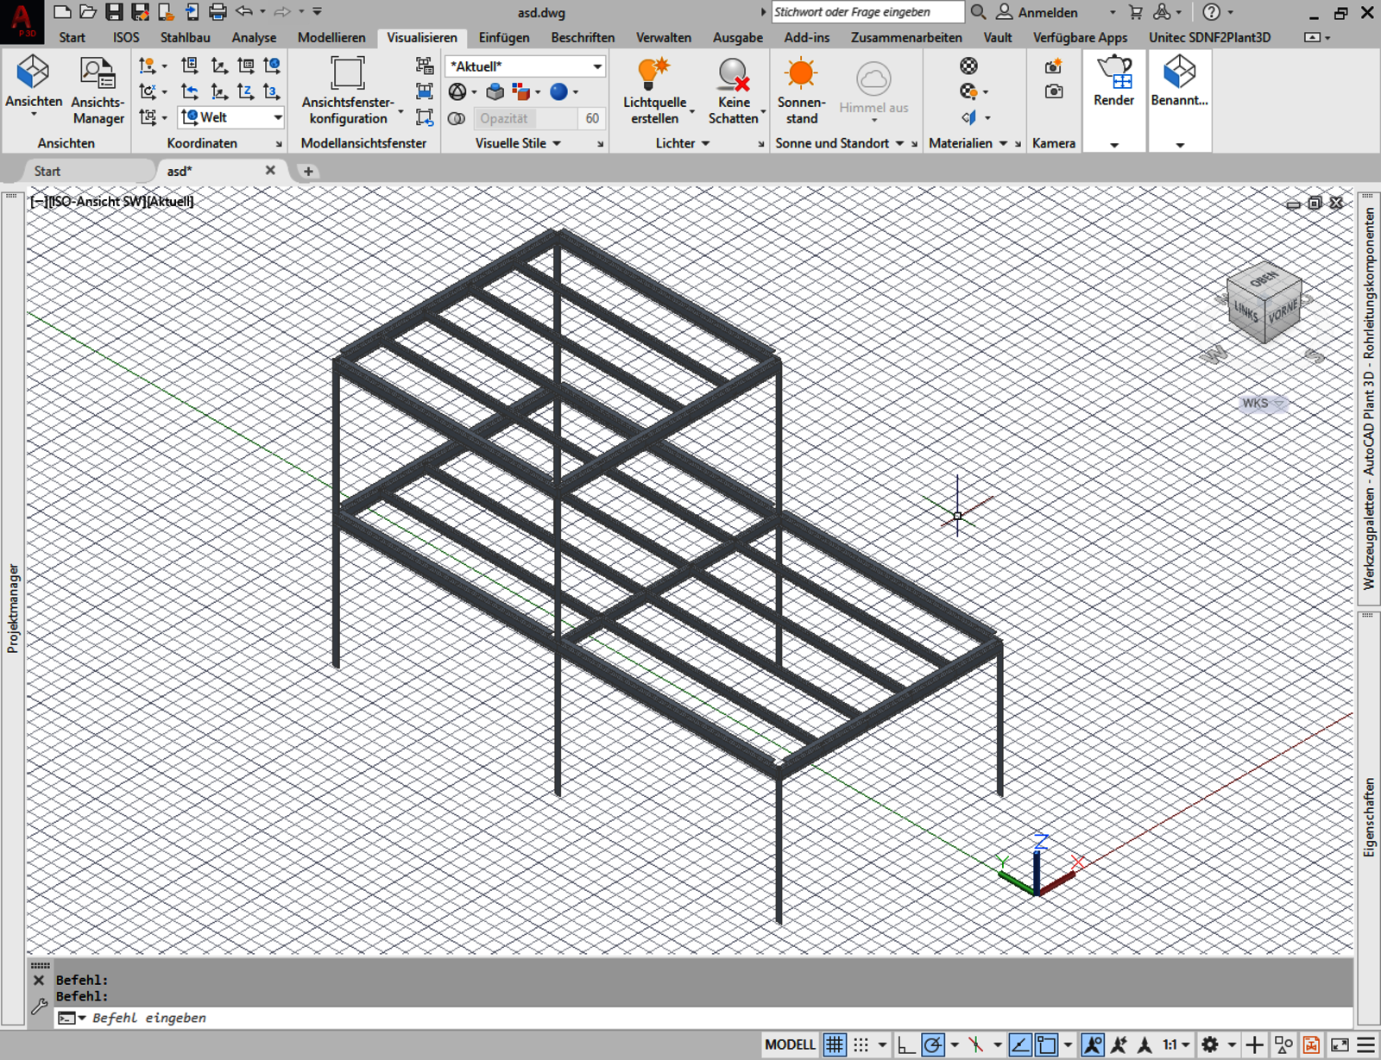Open the Modellieren ribbon tab

tap(331, 37)
